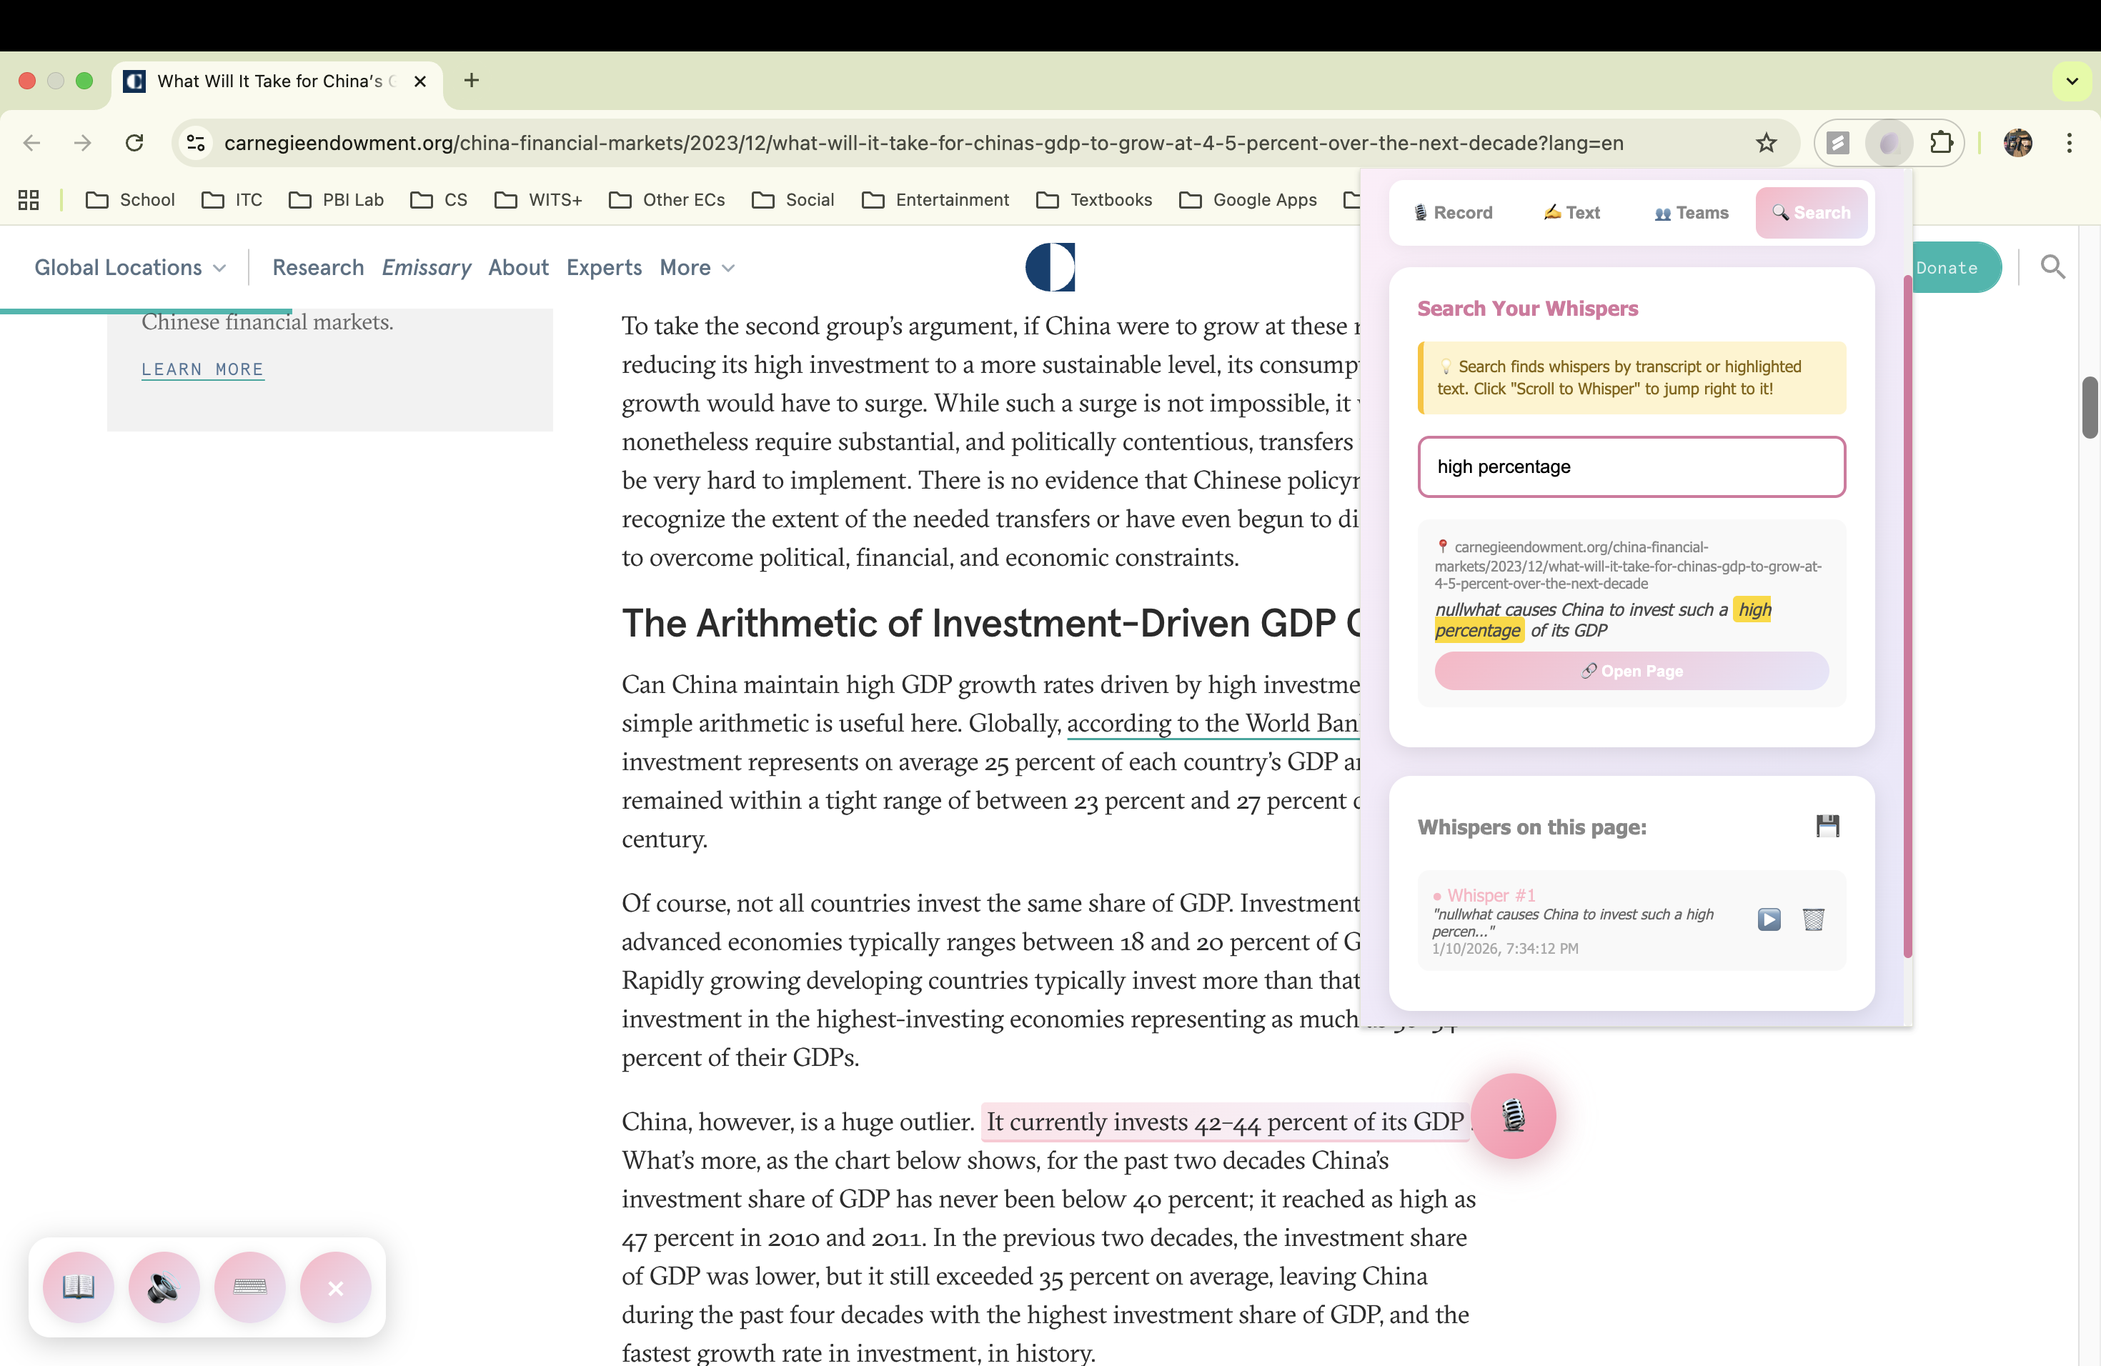Image resolution: width=2101 pixels, height=1366 pixels.
Task: Click the open book icon in bottom toolbar
Action: pos(79,1287)
